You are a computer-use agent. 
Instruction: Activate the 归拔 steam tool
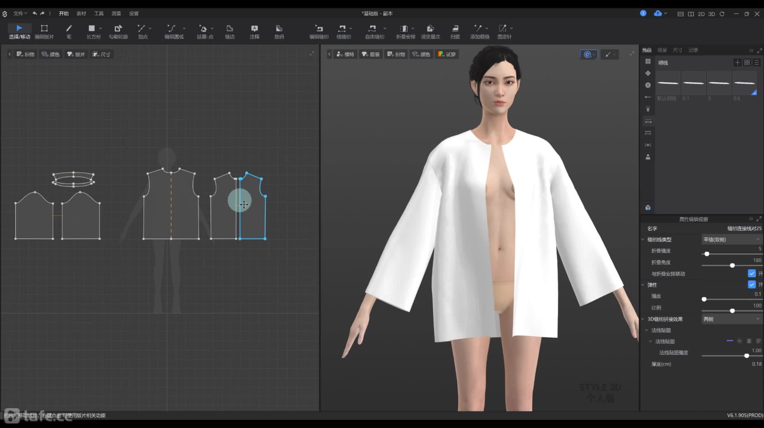[x=455, y=32]
